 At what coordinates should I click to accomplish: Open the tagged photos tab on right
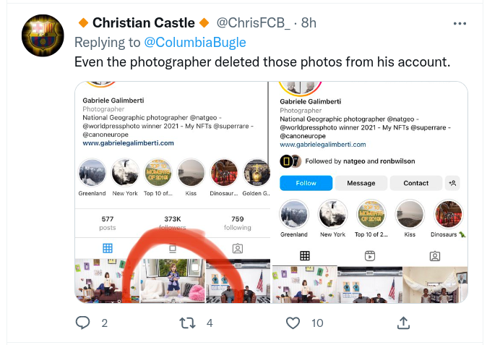click(434, 255)
